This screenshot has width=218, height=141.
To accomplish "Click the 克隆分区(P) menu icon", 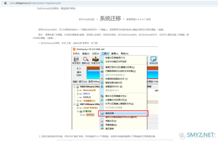I will [102, 121].
